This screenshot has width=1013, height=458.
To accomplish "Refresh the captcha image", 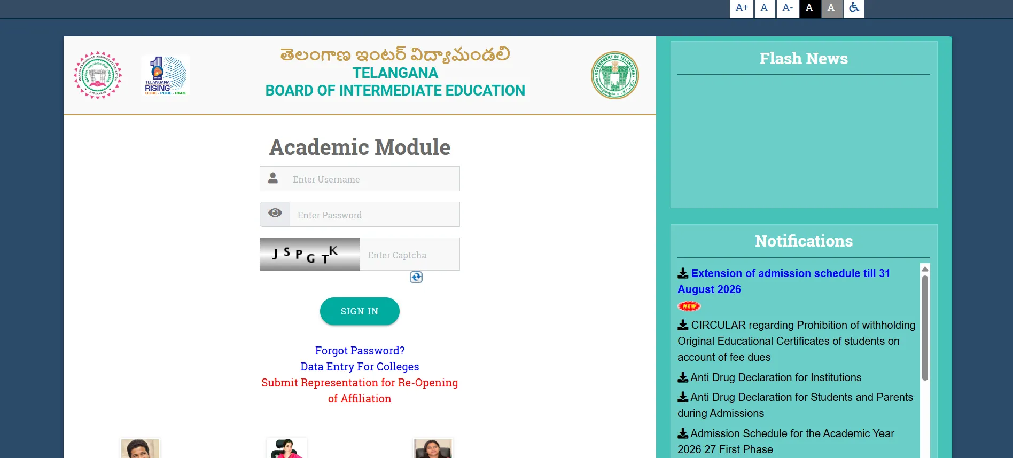I will pos(416,277).
